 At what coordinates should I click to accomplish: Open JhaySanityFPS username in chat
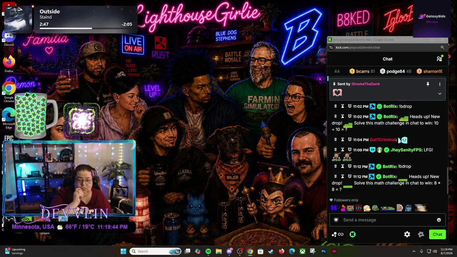point(406,150)
